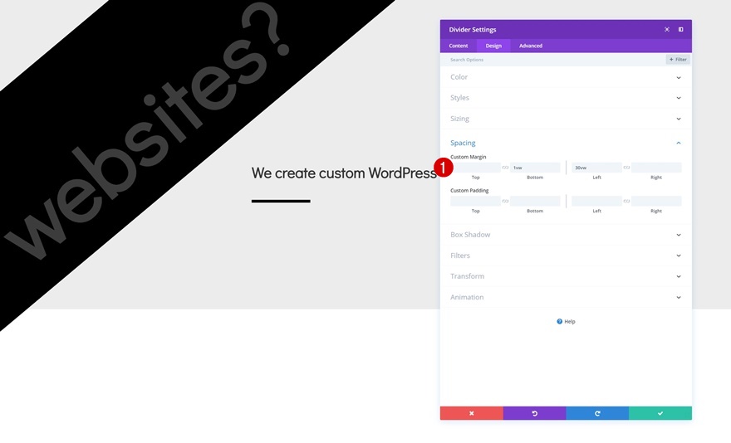The height and width of the screenshot is (443, 731).
Task: Expand the Sizing section
Action: click(x=566, y=119)
